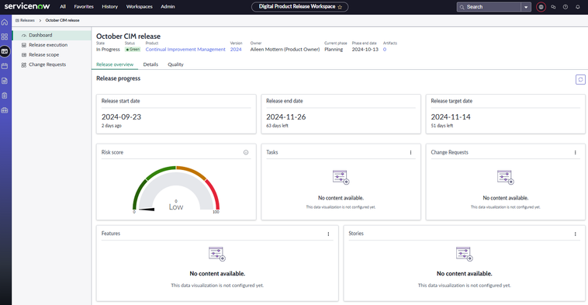Open the calendar icon in left sidebar
Viewport: 588px width, 305px height.
click(x=5, y=66)
